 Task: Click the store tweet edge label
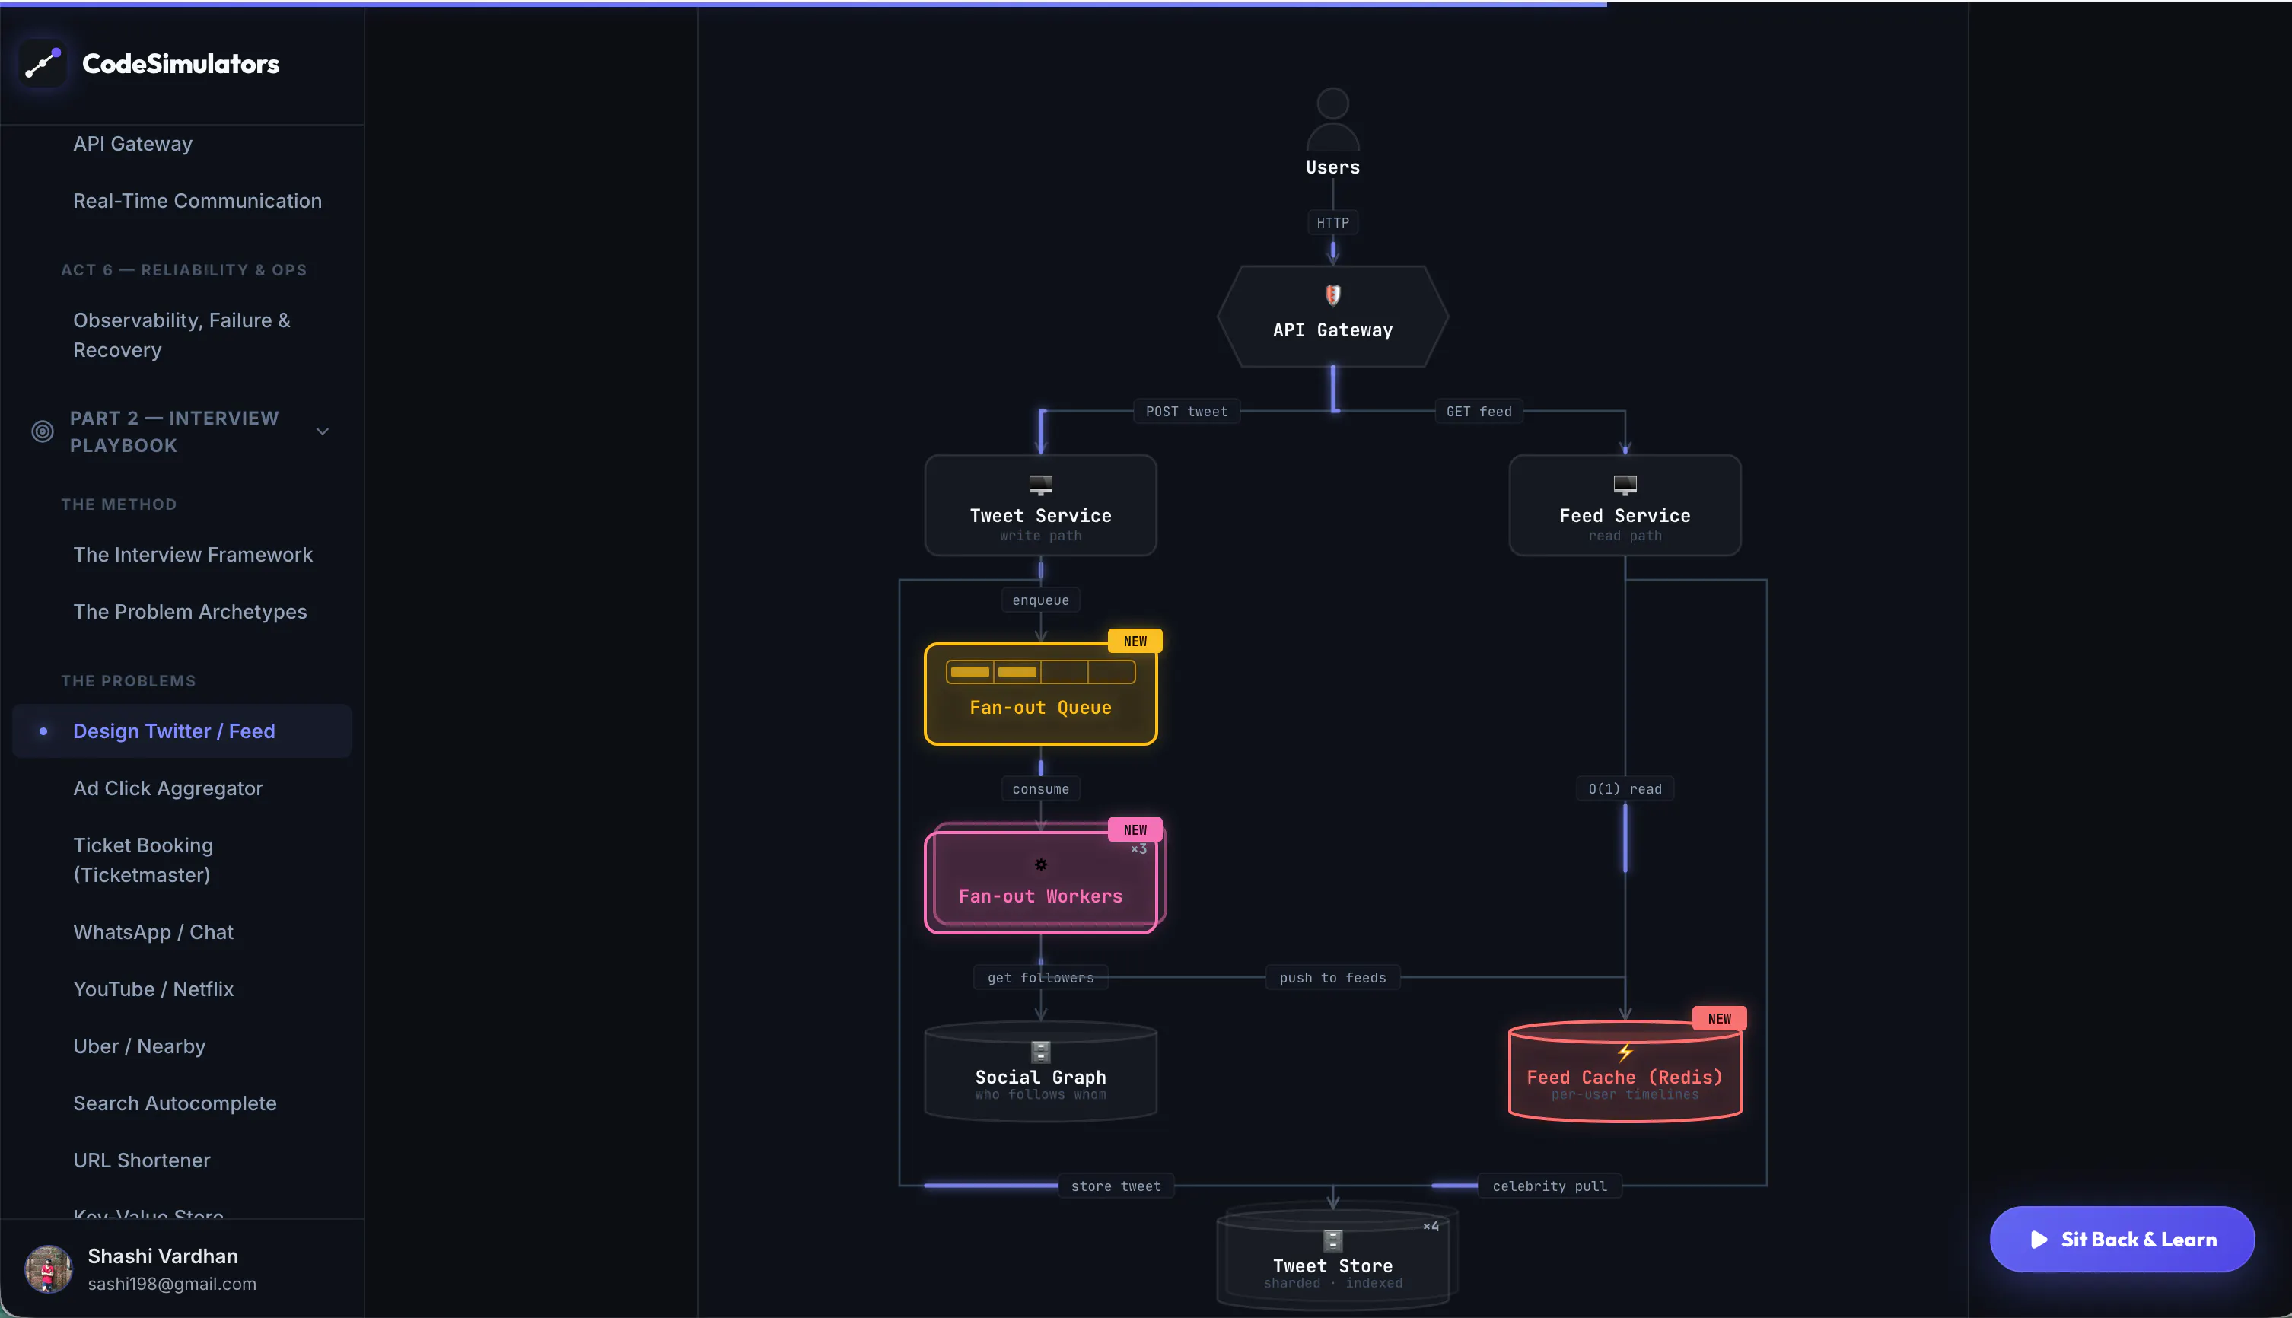1116,1186
